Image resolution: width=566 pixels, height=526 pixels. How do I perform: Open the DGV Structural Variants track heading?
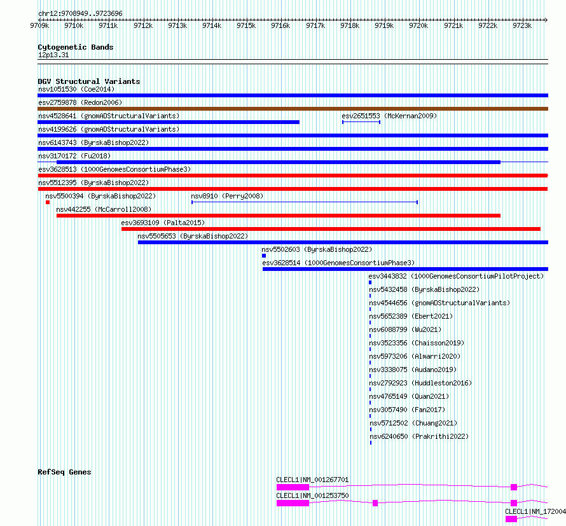pos(89,81)
